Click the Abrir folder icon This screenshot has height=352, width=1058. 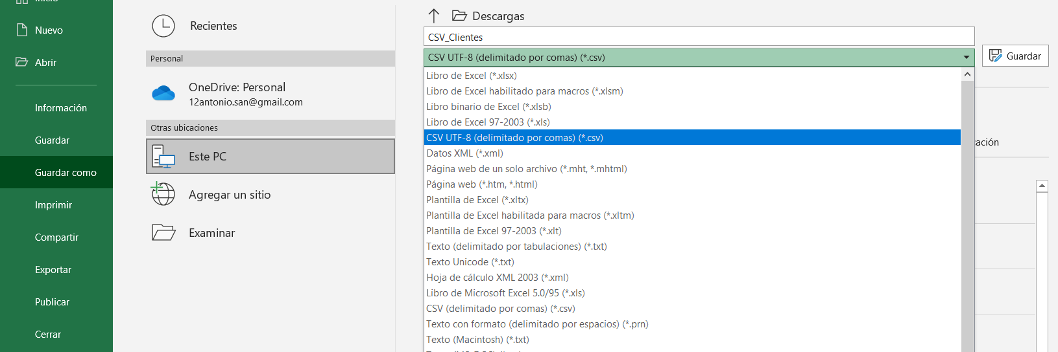point(22,62)
